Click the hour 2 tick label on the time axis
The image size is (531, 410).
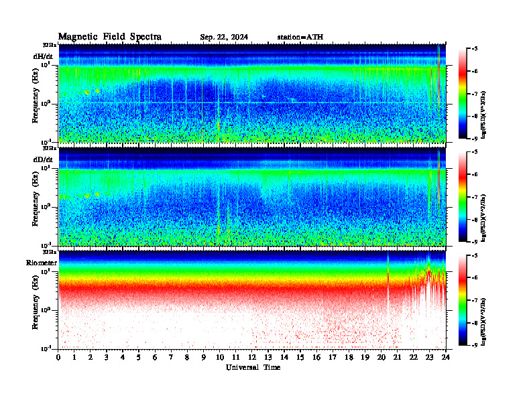[91, 357]
